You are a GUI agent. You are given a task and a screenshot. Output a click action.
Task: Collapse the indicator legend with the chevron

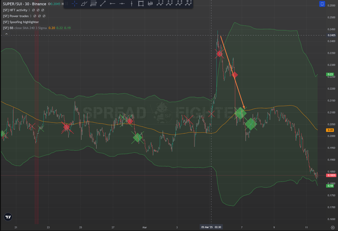[6, 34]
